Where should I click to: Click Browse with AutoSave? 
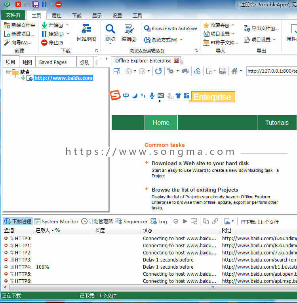pos(171,28)
